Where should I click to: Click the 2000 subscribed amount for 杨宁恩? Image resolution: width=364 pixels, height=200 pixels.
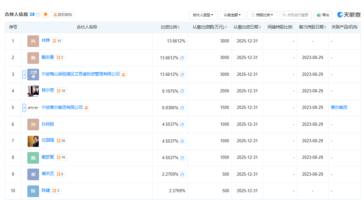point(224,91)
